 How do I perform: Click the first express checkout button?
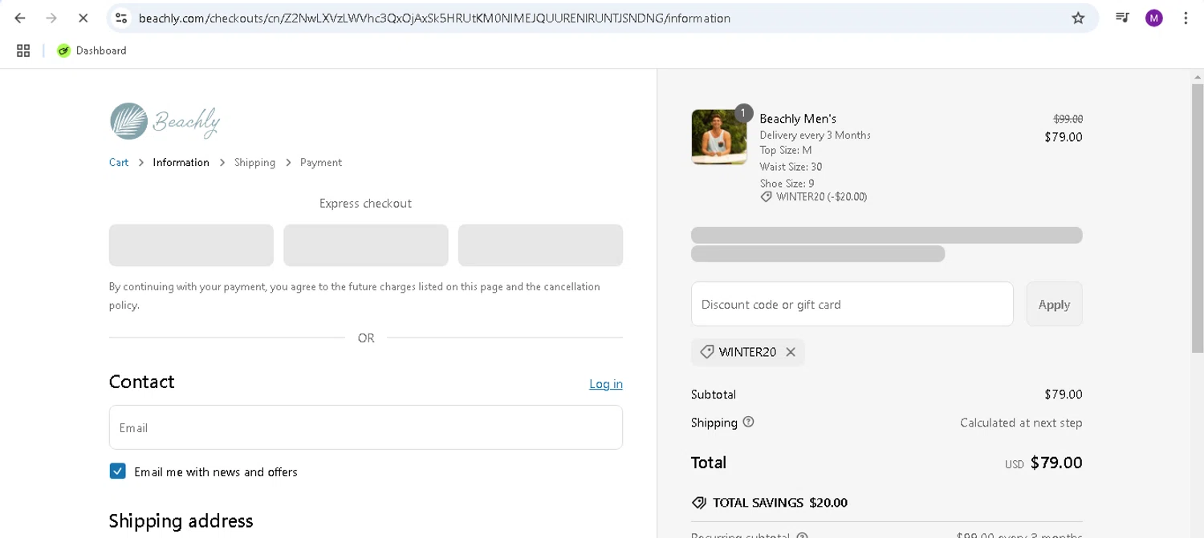coord(191,245)
